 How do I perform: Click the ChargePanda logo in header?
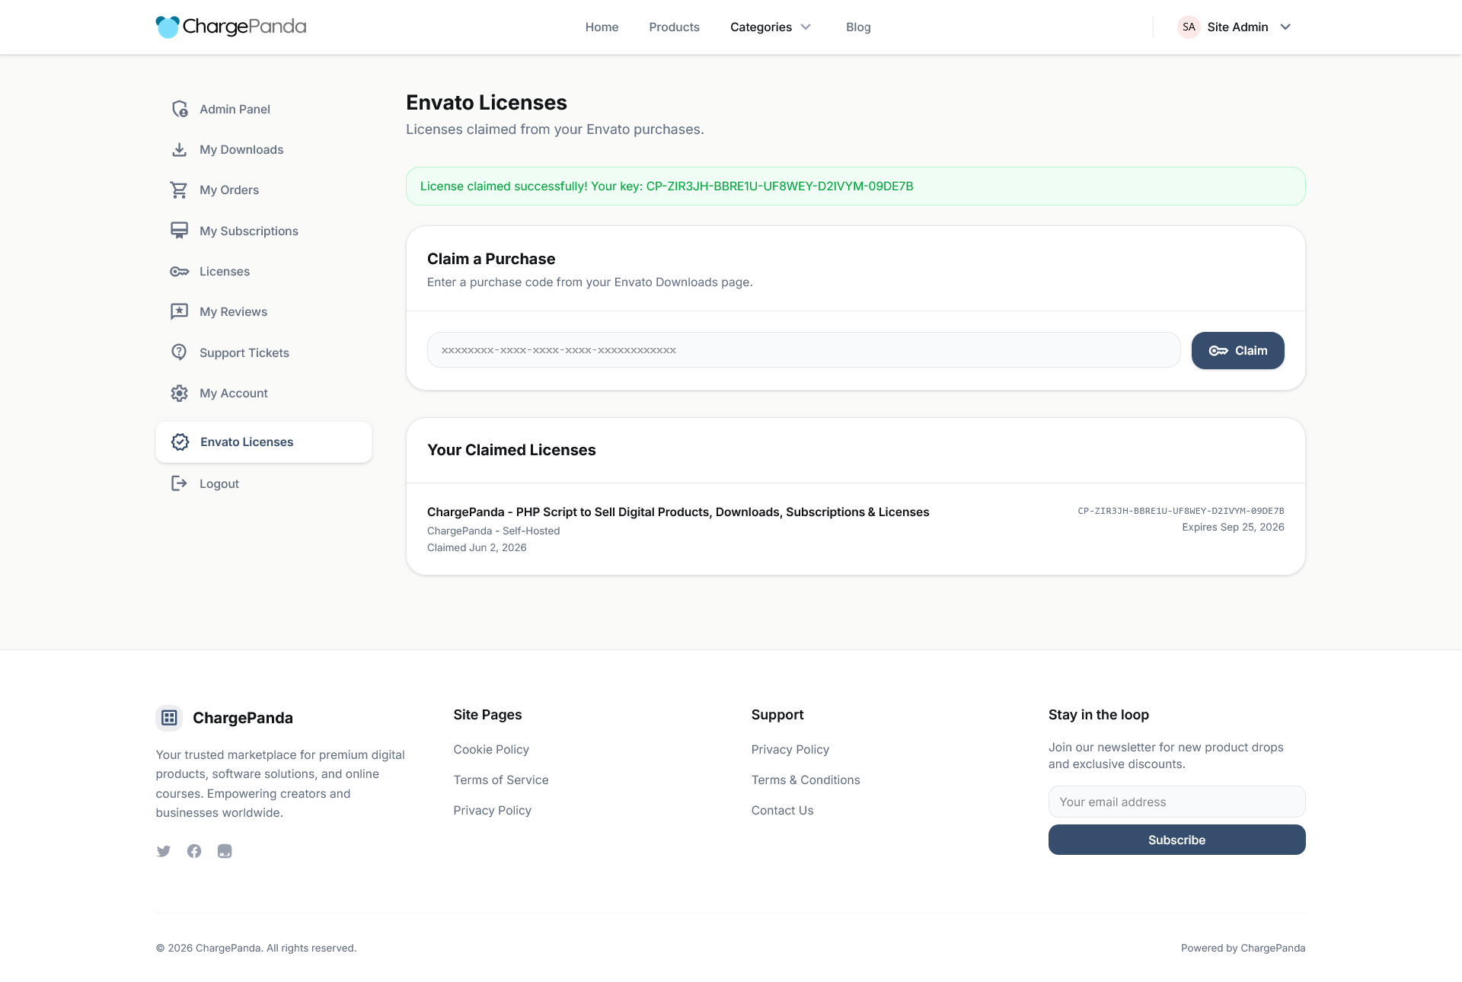coord(231,27)
